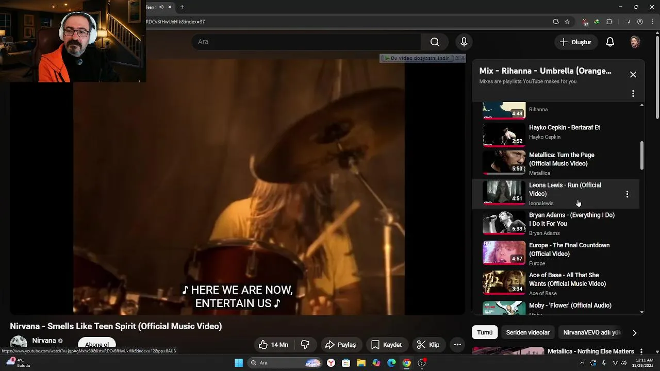Click the YouTube search magnifier button

[435, 42]
